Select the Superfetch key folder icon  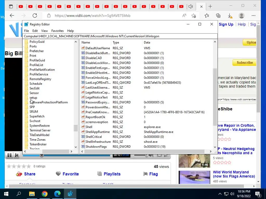(x=26, y=116)
